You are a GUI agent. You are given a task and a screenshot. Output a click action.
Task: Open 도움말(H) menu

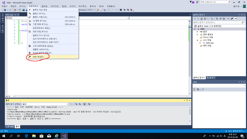tap(111, 6)
